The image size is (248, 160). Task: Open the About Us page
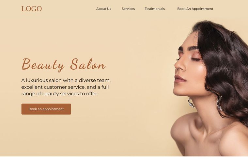(103, 9)
